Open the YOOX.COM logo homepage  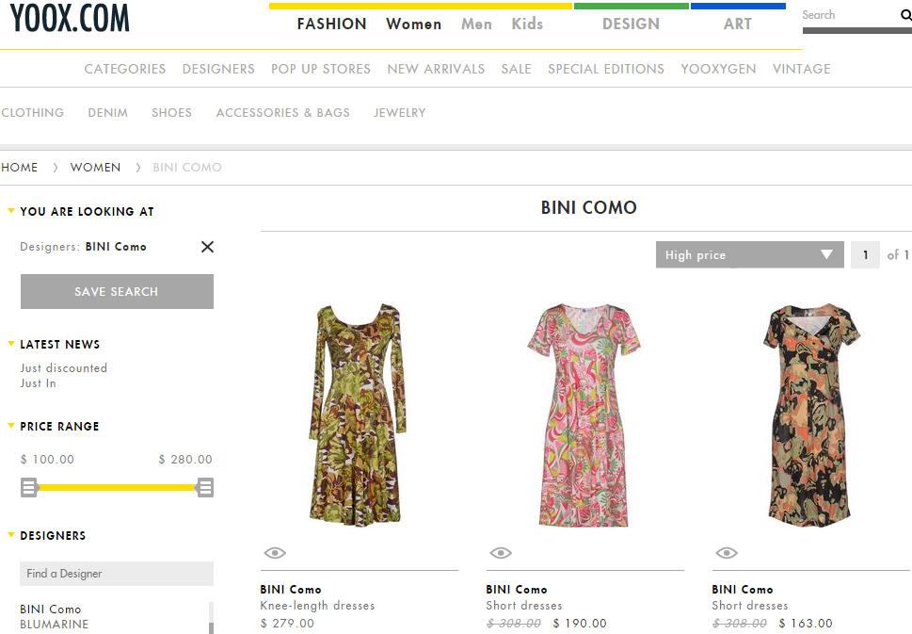point(70,18)
